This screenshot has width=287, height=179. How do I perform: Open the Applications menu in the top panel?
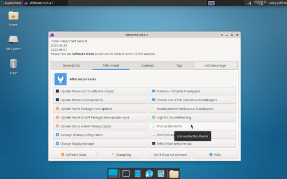tap(11, 3)
